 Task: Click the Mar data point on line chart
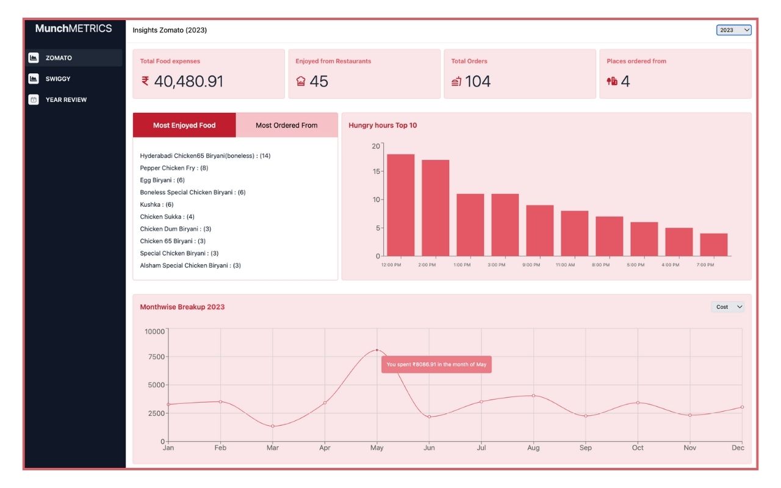coord(273,426)
